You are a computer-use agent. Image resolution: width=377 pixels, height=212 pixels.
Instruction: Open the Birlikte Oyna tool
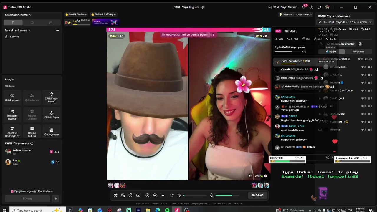[x=52, y=115]
